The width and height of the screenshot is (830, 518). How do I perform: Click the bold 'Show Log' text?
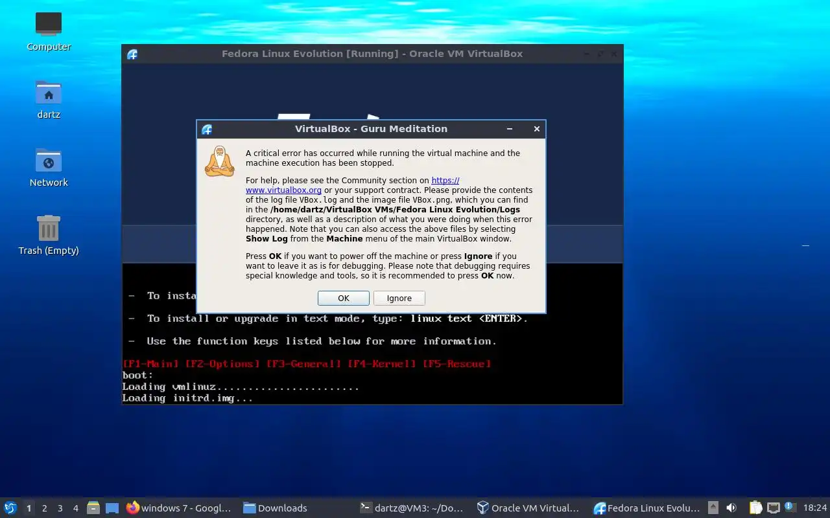coord(267,239)
